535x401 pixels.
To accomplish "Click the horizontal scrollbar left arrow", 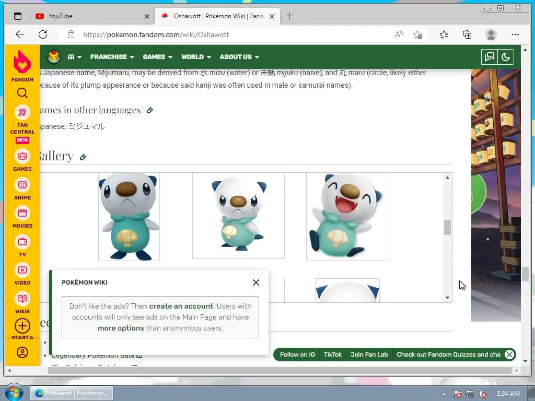I will [x=9, y=370].
